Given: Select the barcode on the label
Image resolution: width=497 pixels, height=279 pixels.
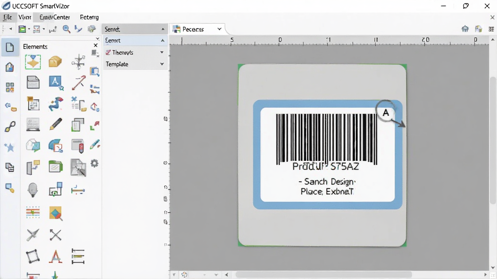Looking at the screenshot, I should 327,139.
